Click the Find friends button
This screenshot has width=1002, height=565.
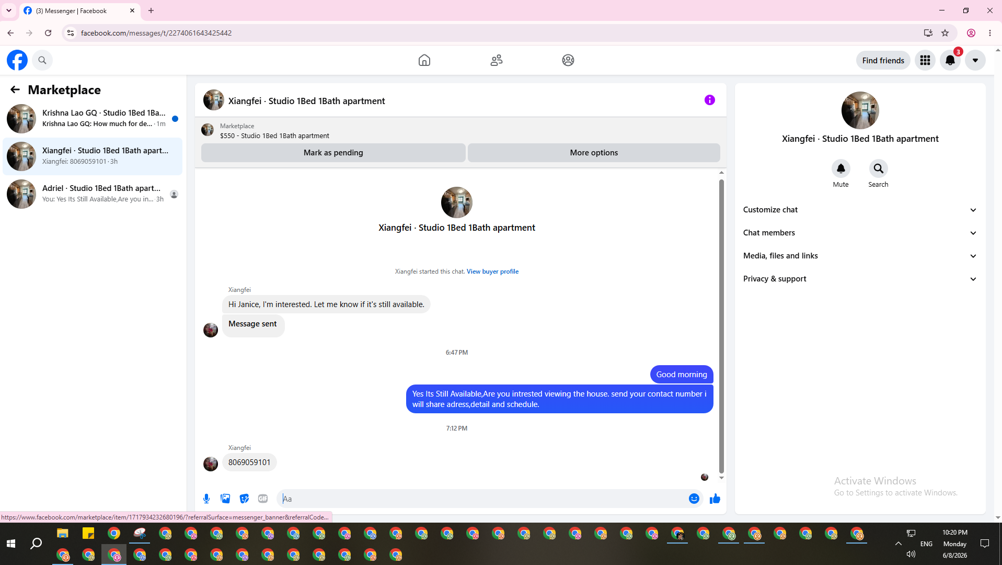tap(883, 60)
